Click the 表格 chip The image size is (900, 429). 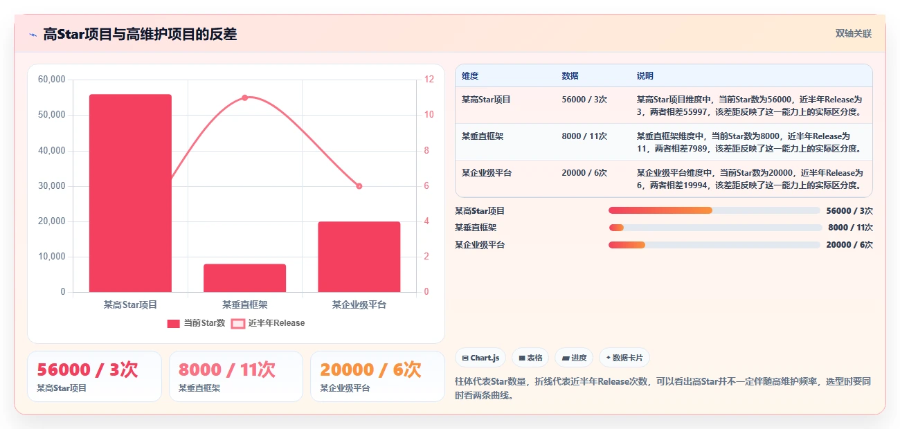[x=530, y=358]
